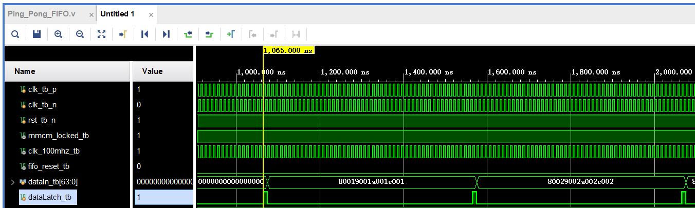Click the 1,200.000 ns time ruler mark
Image resolution: width=695 pixels, height=208 pixels.
[344, 72]
